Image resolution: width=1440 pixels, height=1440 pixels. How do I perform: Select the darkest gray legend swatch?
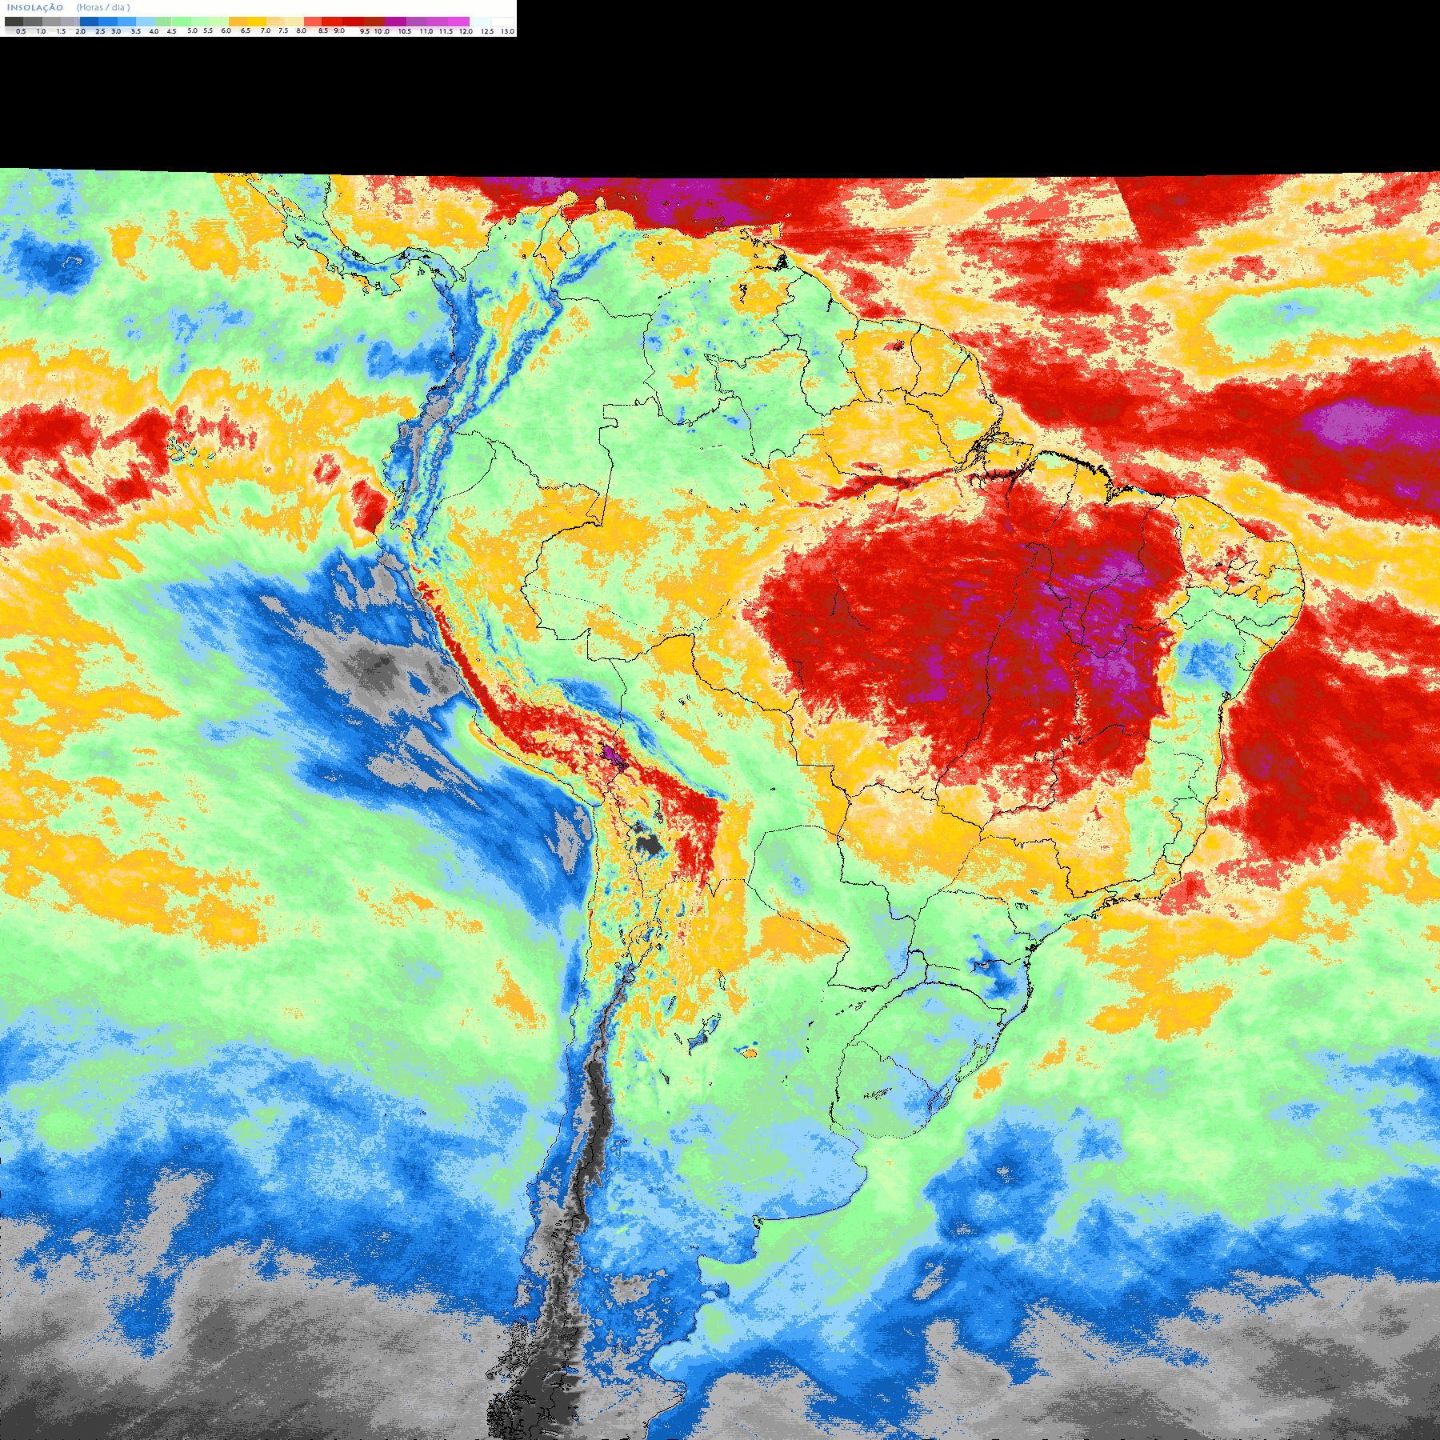pos(14,22)
